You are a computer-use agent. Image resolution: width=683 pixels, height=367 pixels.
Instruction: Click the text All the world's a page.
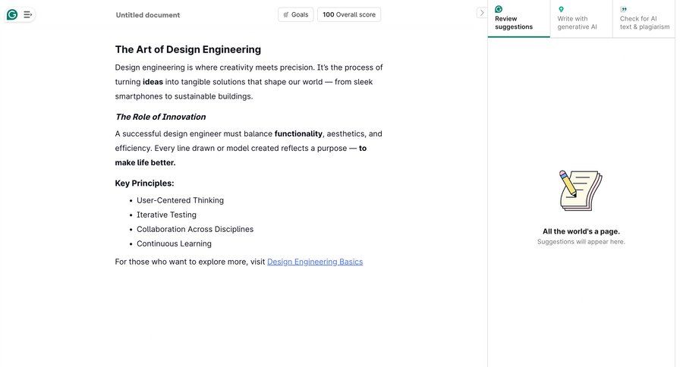click(581, 231)
